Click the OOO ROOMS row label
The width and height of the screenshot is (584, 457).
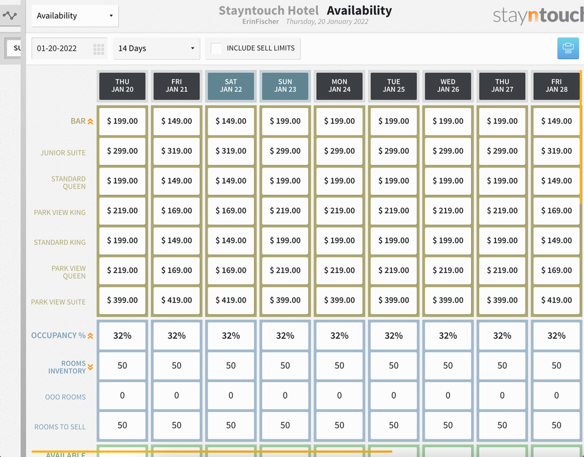pos(65,397)
